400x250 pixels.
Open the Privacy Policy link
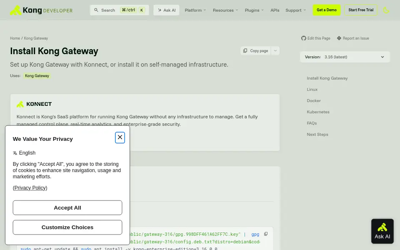click(x=30, y=188)
